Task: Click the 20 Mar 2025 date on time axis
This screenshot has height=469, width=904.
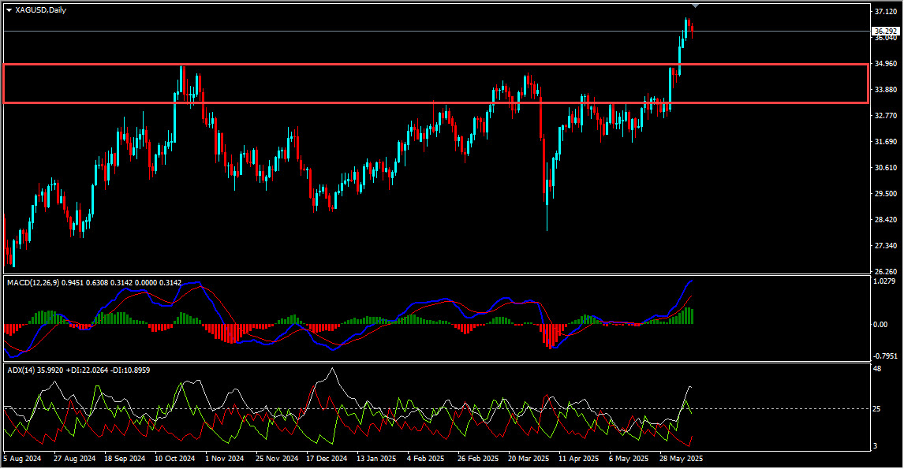Action: tap(529, 458)
